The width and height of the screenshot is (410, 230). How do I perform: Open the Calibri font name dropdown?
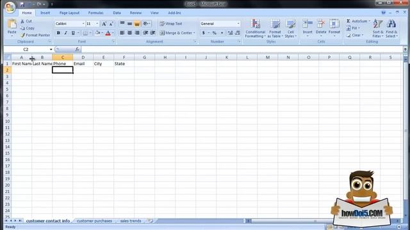point(83,24)
